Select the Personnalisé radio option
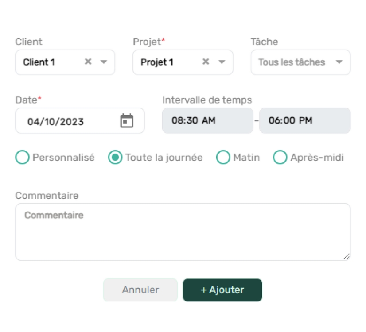The image size is (366, 332). point(23,158)
